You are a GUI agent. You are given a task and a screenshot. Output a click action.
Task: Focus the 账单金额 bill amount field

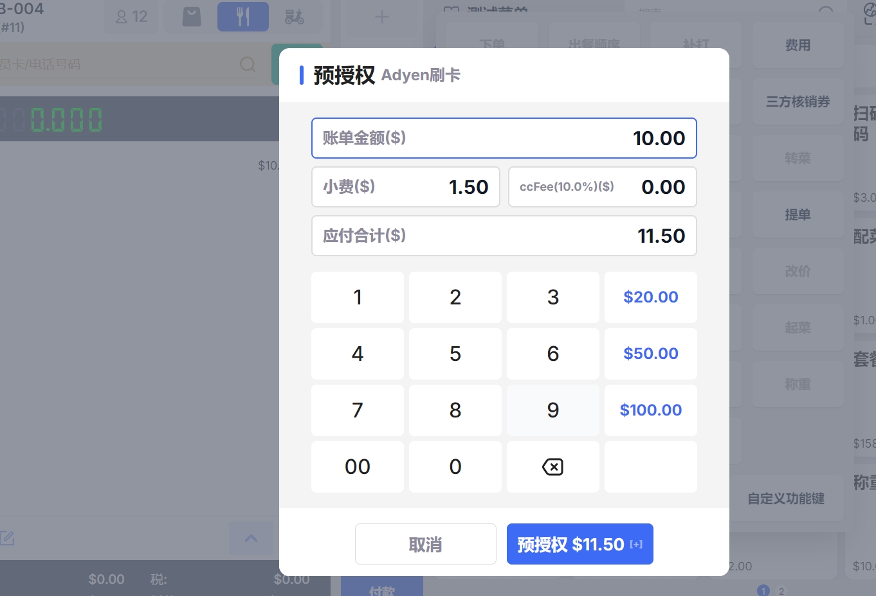click(x=504, y=138)
